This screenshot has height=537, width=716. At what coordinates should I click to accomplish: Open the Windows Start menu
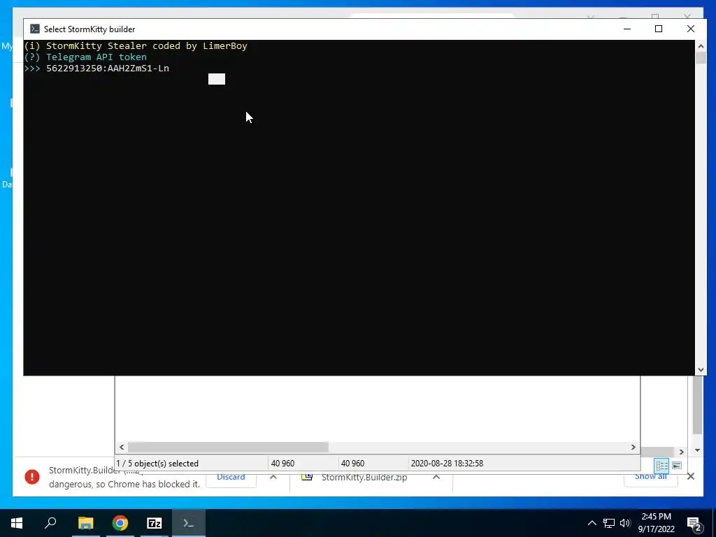[x=17, y=523]
